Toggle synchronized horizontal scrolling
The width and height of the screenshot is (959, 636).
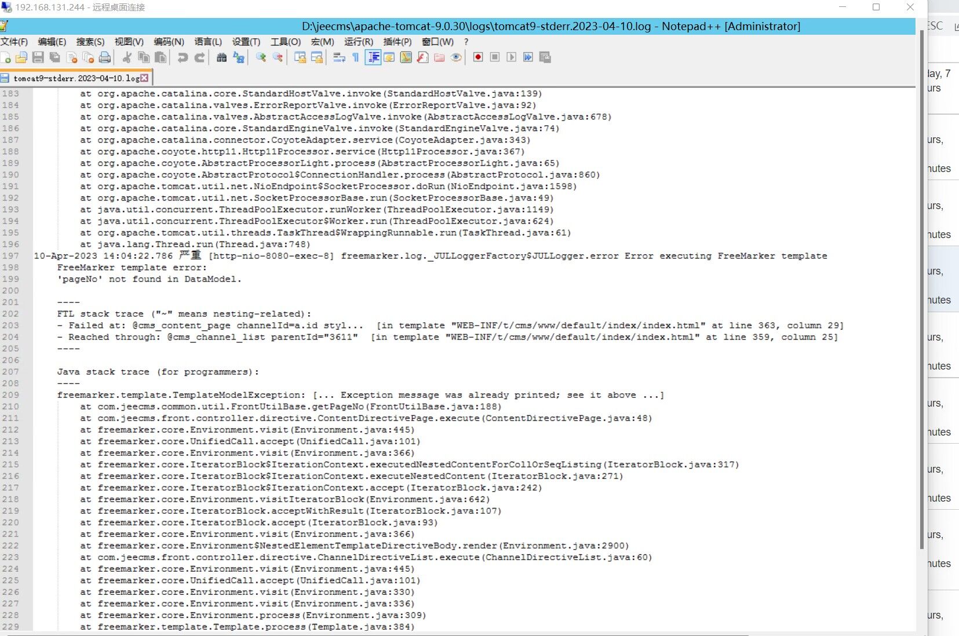(317, 57)
